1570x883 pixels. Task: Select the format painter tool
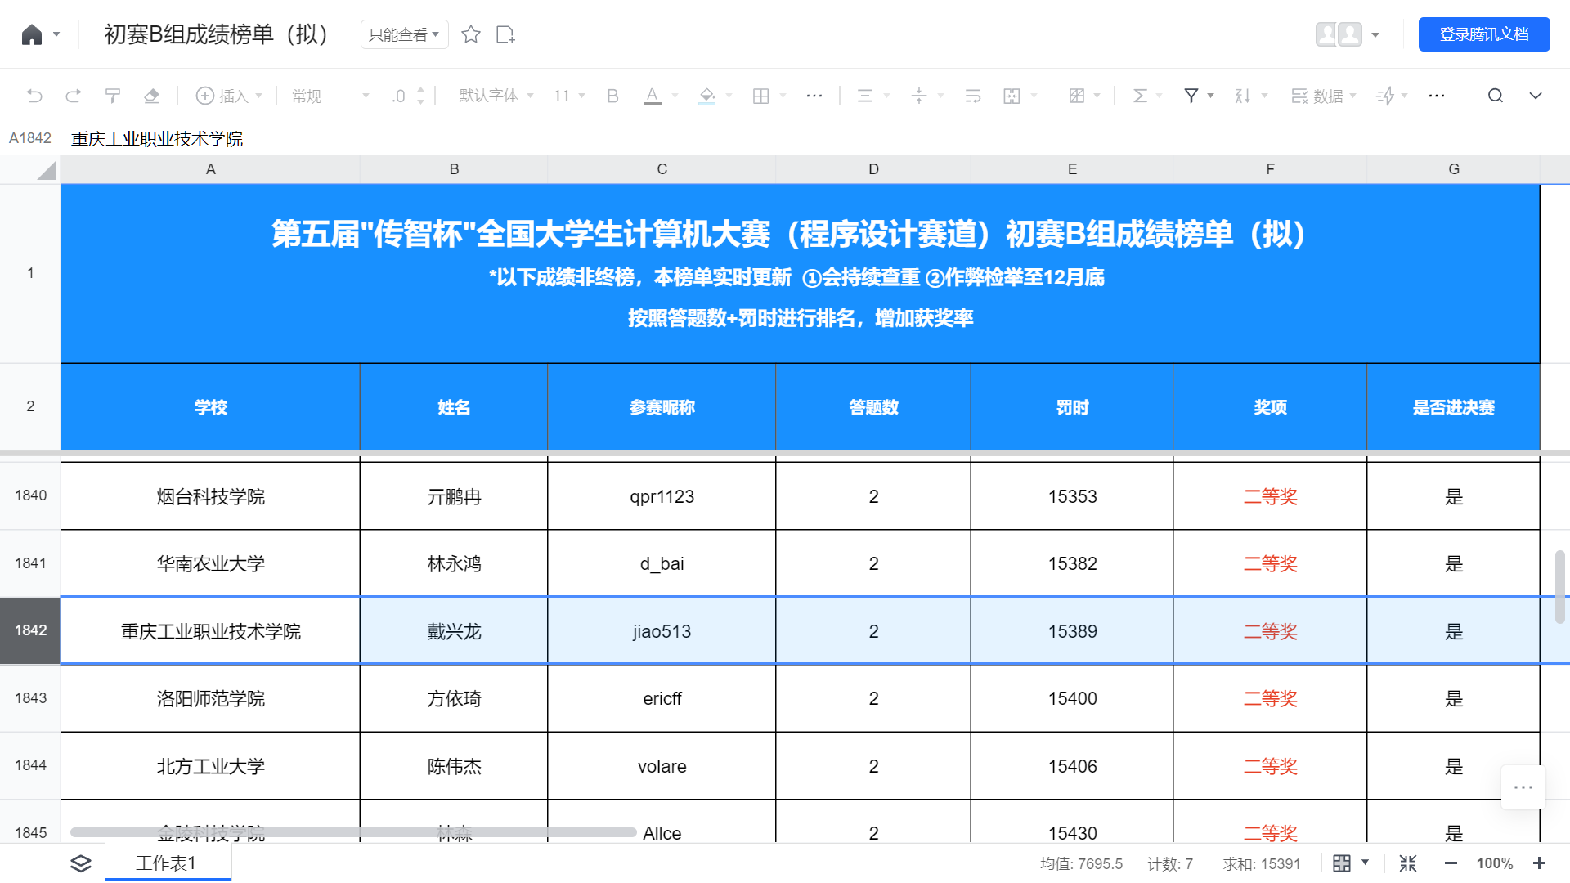point(113,96)
